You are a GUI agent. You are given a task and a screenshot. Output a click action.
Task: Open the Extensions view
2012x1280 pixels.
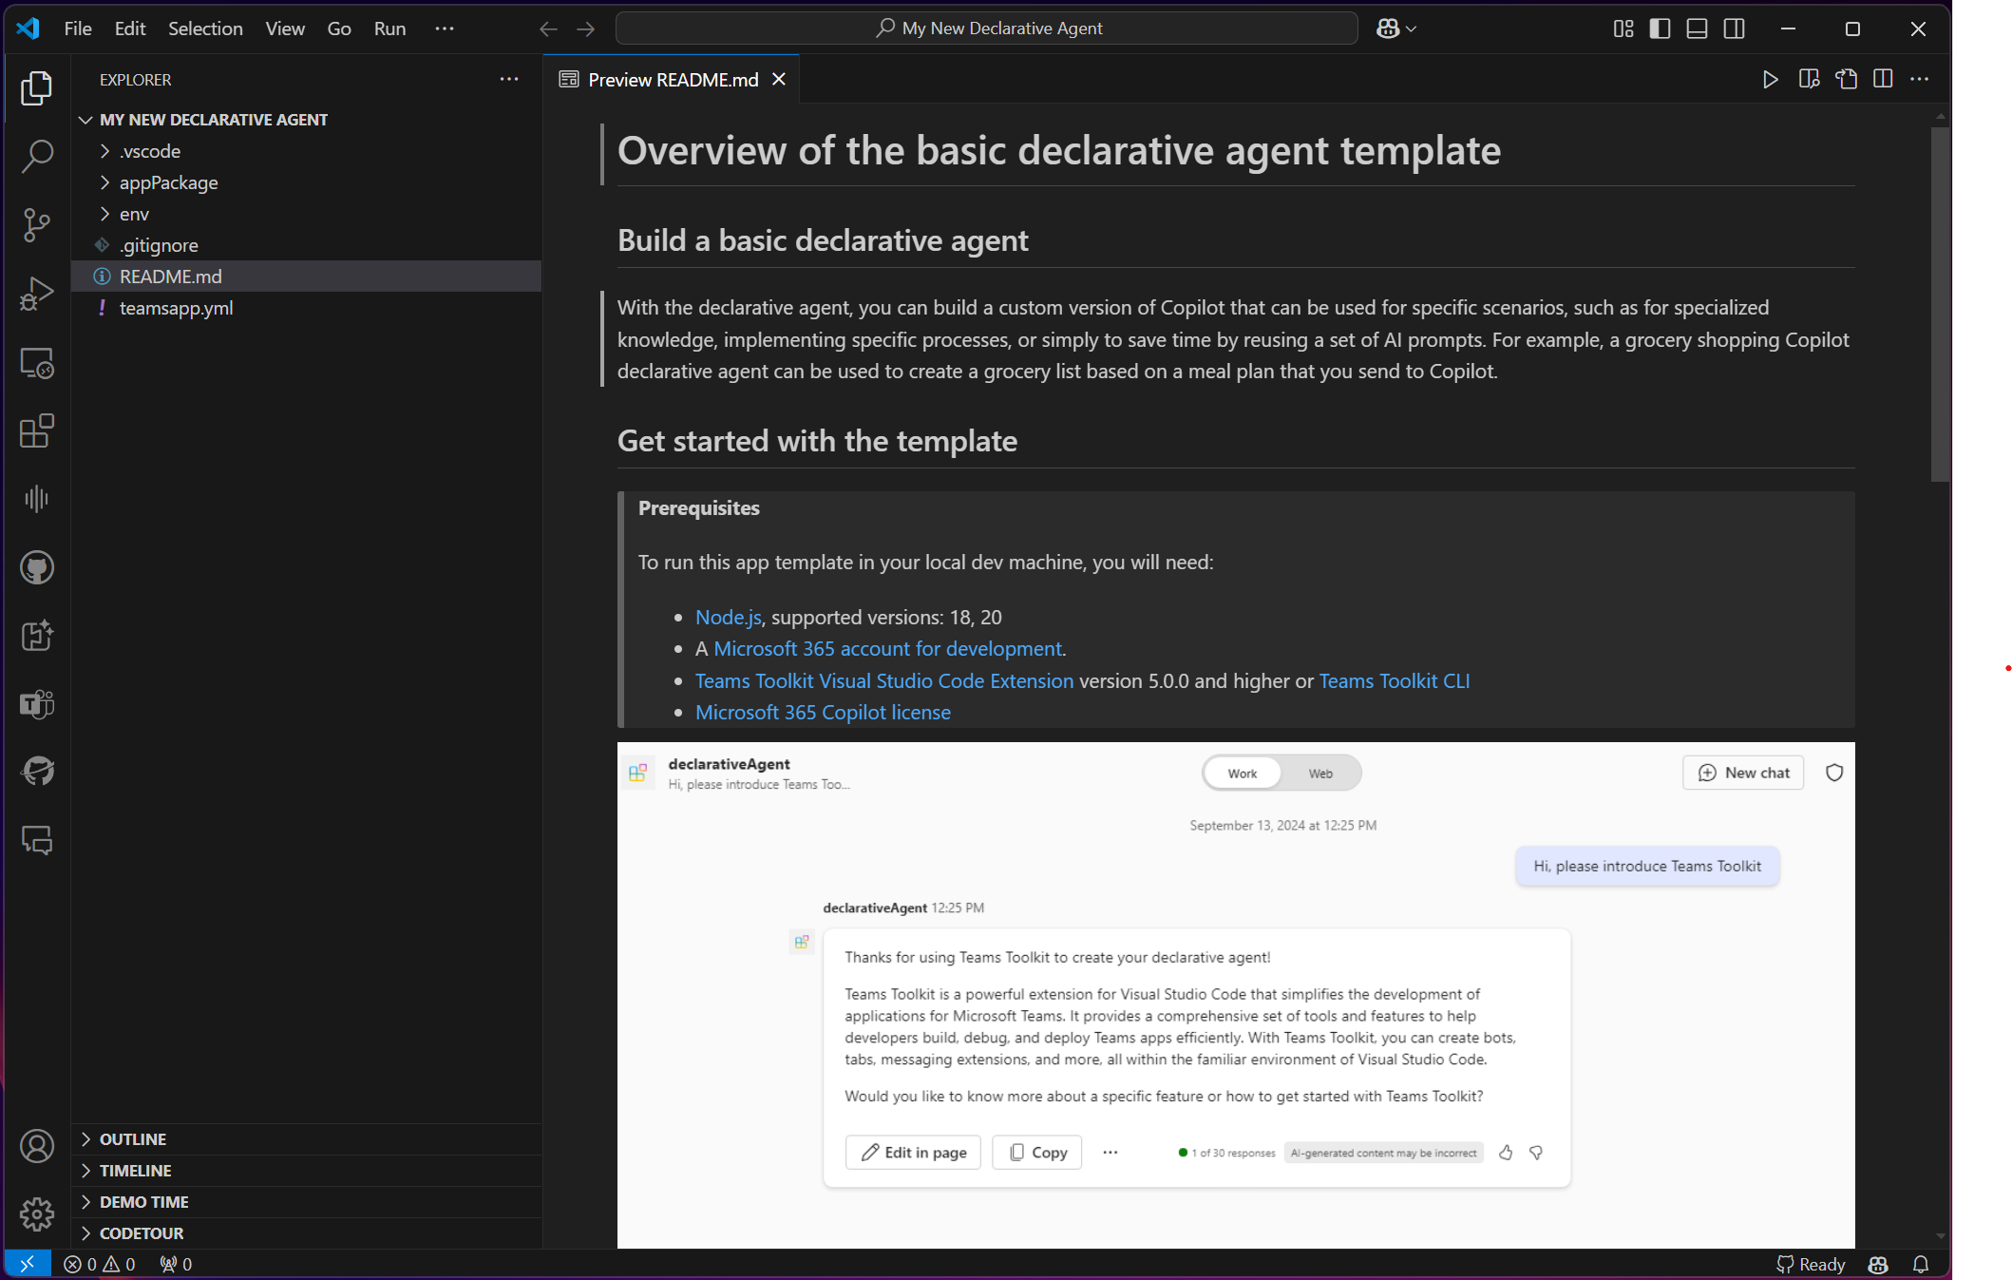[36, 431]
